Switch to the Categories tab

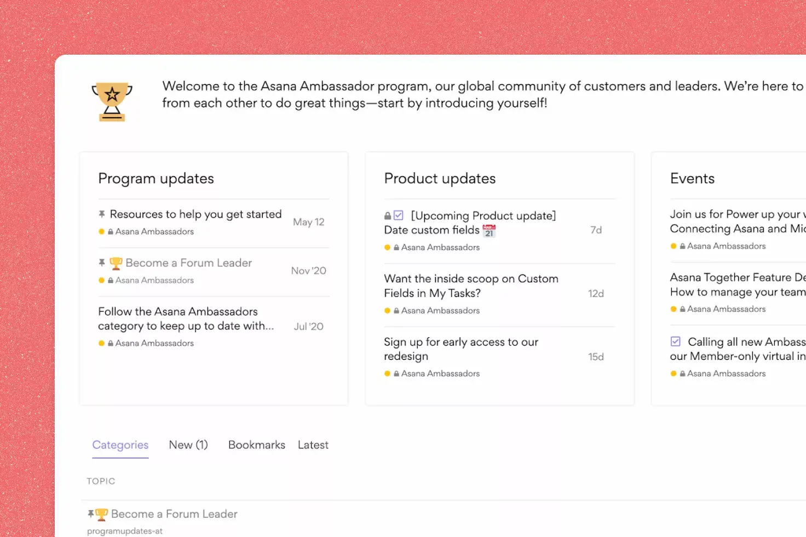click(x=120, y=445)
